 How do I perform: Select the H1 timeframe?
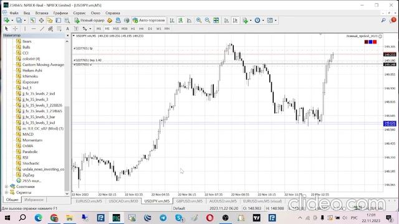coord(133,29)
